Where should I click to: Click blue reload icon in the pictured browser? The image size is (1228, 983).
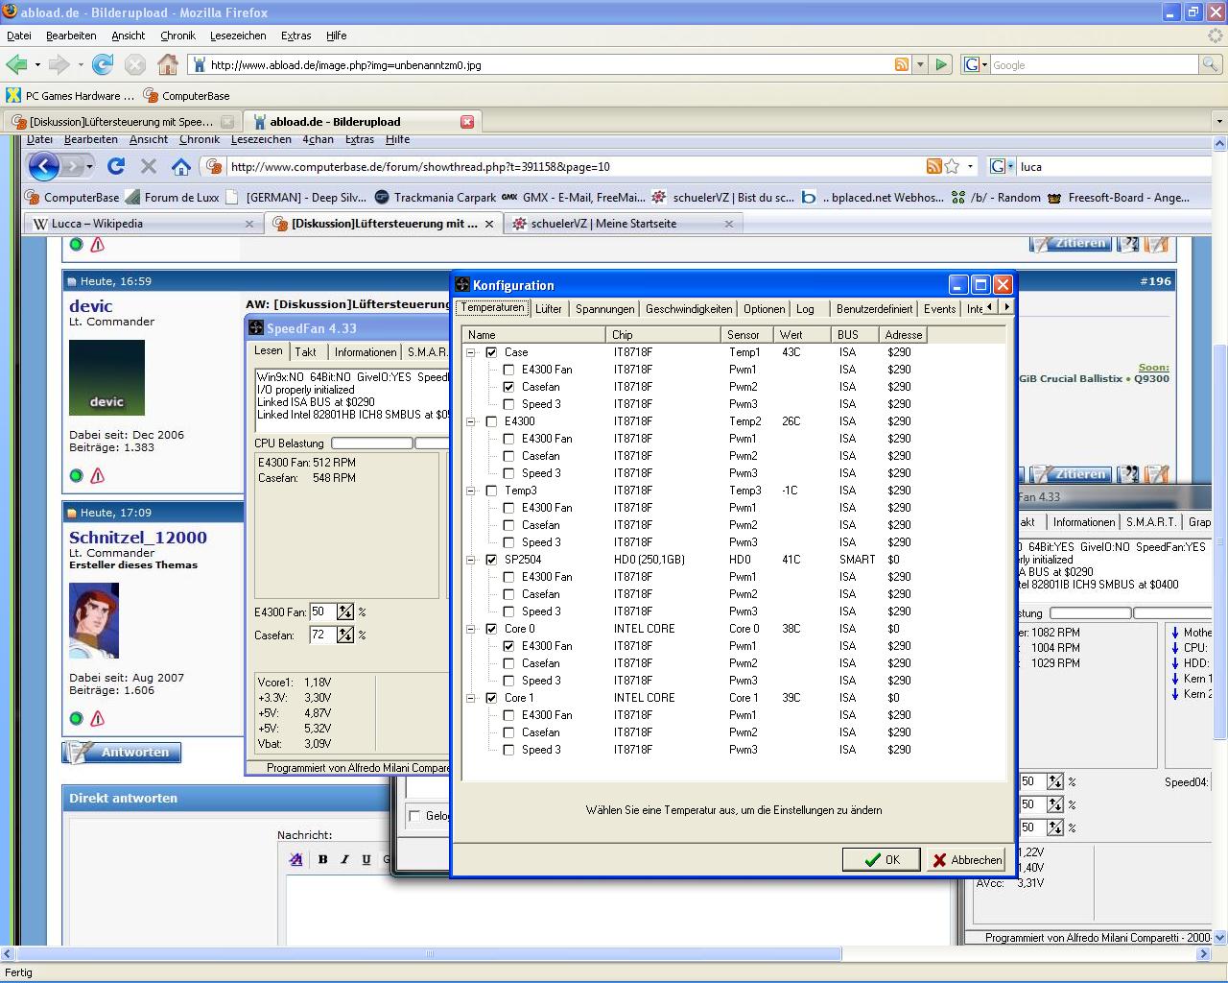coord(116,166)
